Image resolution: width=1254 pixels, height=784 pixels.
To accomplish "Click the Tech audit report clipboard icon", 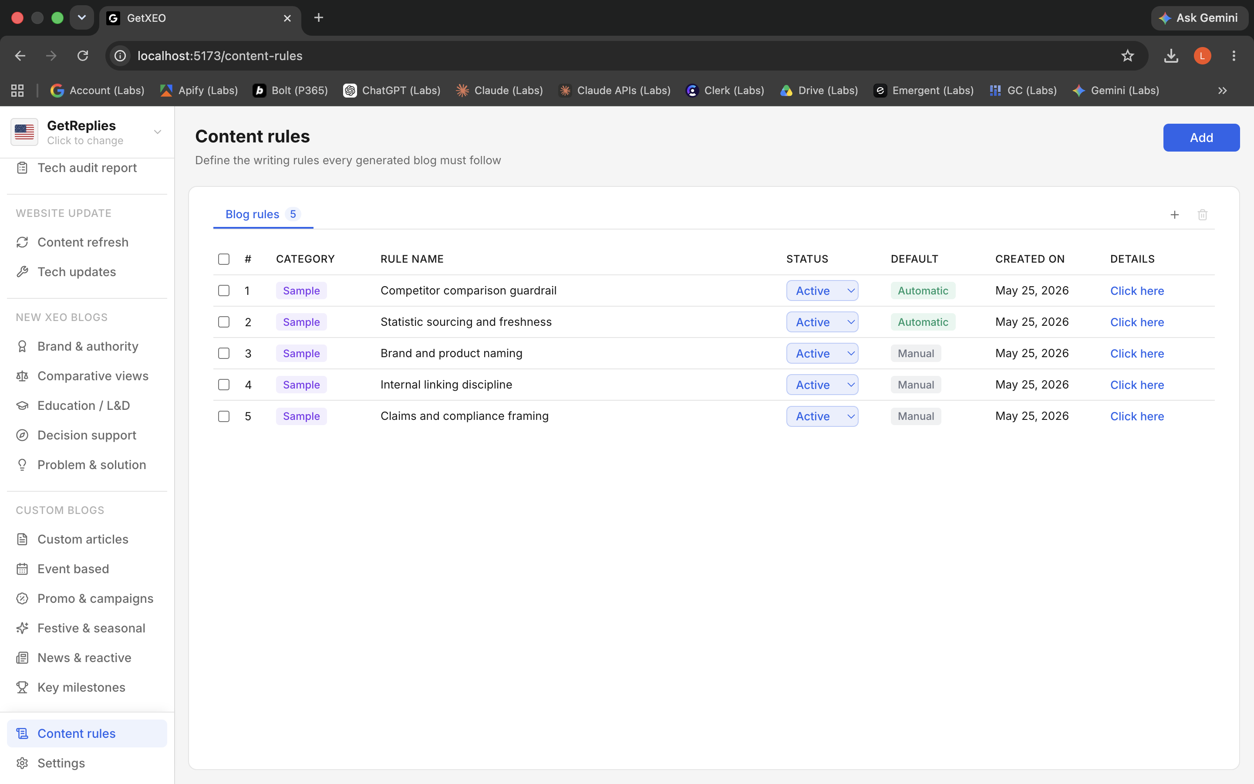I will [22, 168].
